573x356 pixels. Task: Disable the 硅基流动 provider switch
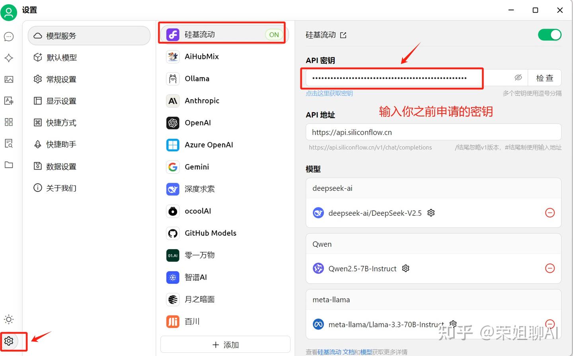pyautogui.click(x=550, y=35)
